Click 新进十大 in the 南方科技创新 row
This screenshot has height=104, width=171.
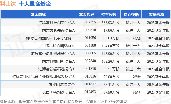pos(133,61)
